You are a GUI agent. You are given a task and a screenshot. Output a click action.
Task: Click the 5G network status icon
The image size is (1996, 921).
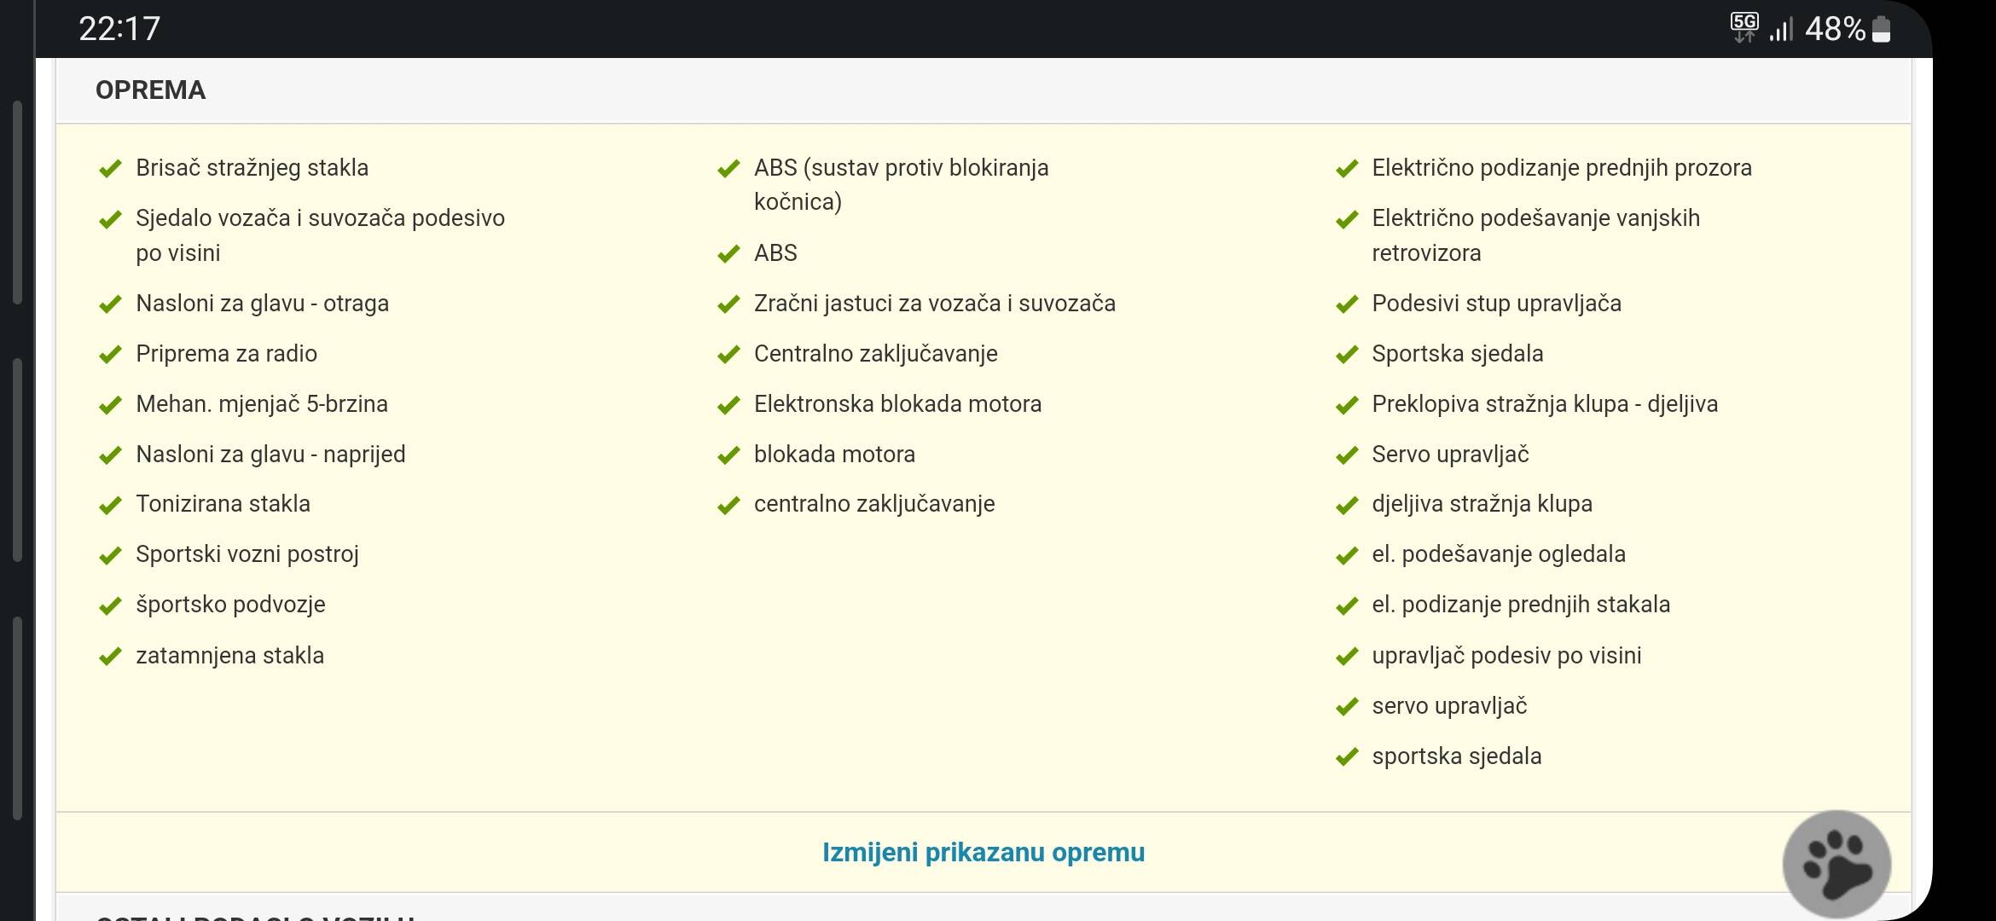(1744, 27)
